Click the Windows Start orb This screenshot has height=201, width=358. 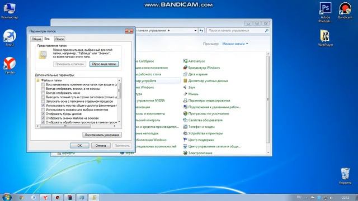point(7,197)
